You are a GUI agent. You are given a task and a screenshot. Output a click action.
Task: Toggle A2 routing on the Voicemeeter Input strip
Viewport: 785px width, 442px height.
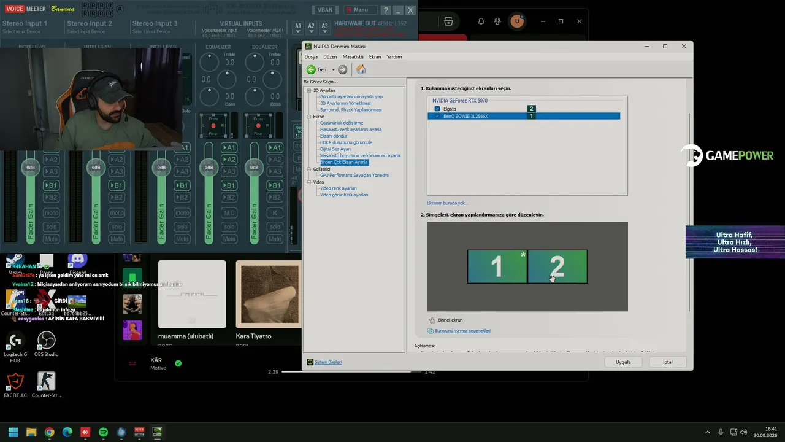point(229,160)
